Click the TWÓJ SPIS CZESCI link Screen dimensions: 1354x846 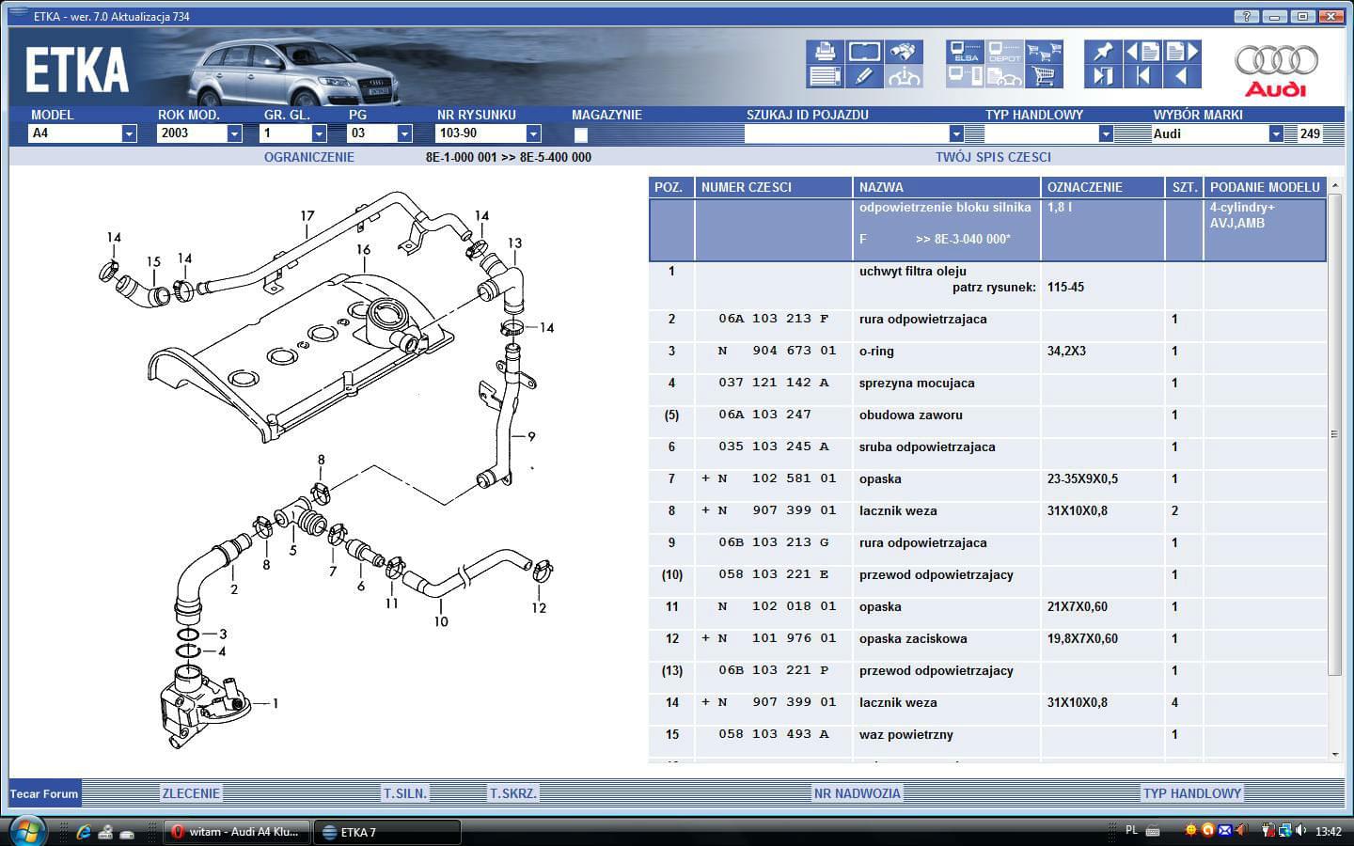click(993, 157)
